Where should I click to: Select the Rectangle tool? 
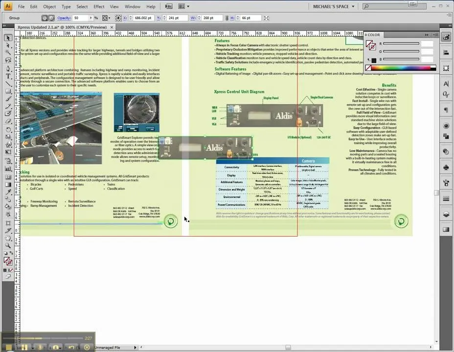click(8, 91)
